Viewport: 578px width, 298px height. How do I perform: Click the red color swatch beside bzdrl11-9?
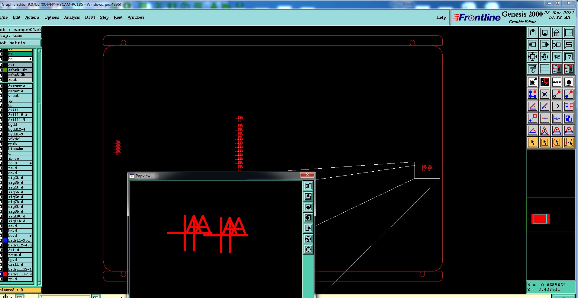click(5, 274)
